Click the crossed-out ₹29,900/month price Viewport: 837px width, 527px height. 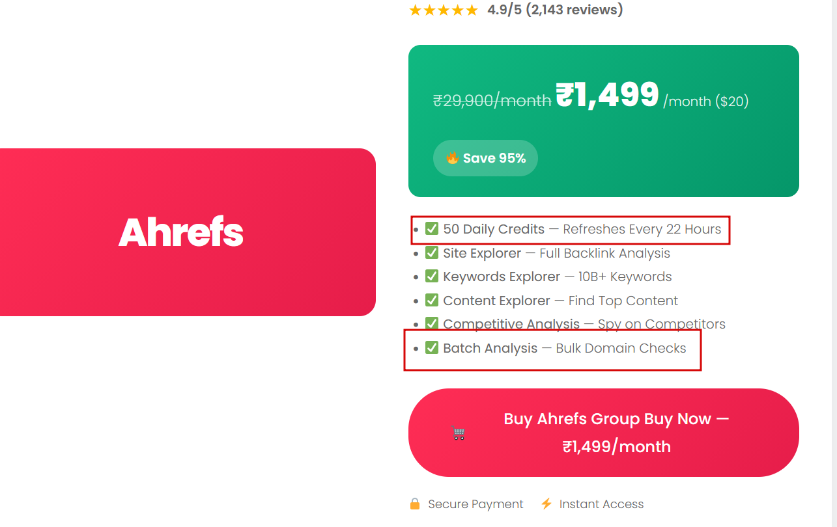click(492, 101)
